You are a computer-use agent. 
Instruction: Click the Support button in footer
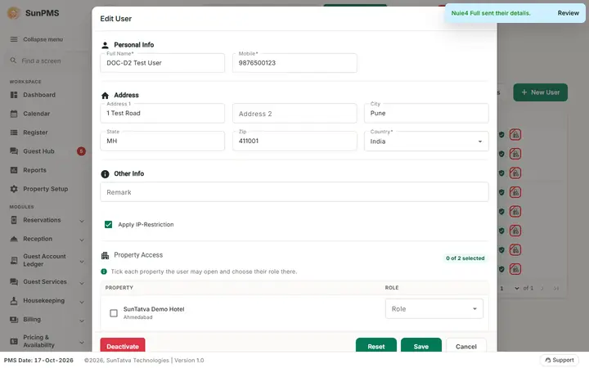[560, 360]
